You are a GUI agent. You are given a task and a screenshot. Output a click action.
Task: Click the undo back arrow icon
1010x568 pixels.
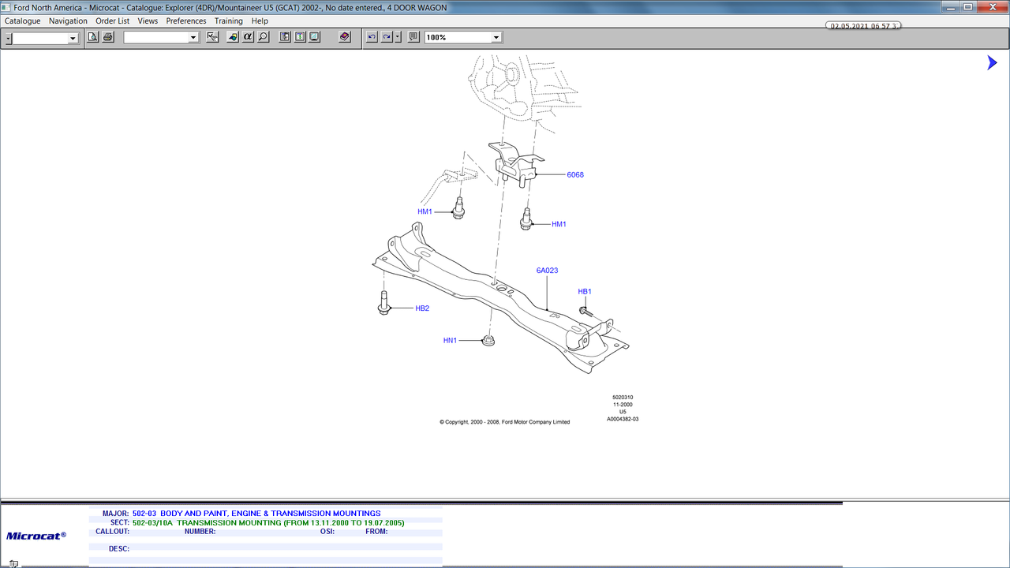point(372,37)
